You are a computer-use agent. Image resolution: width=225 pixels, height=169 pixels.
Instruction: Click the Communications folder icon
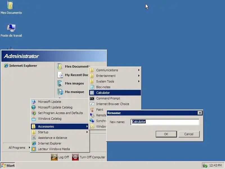pyautogui.click(x=92, y=70)
